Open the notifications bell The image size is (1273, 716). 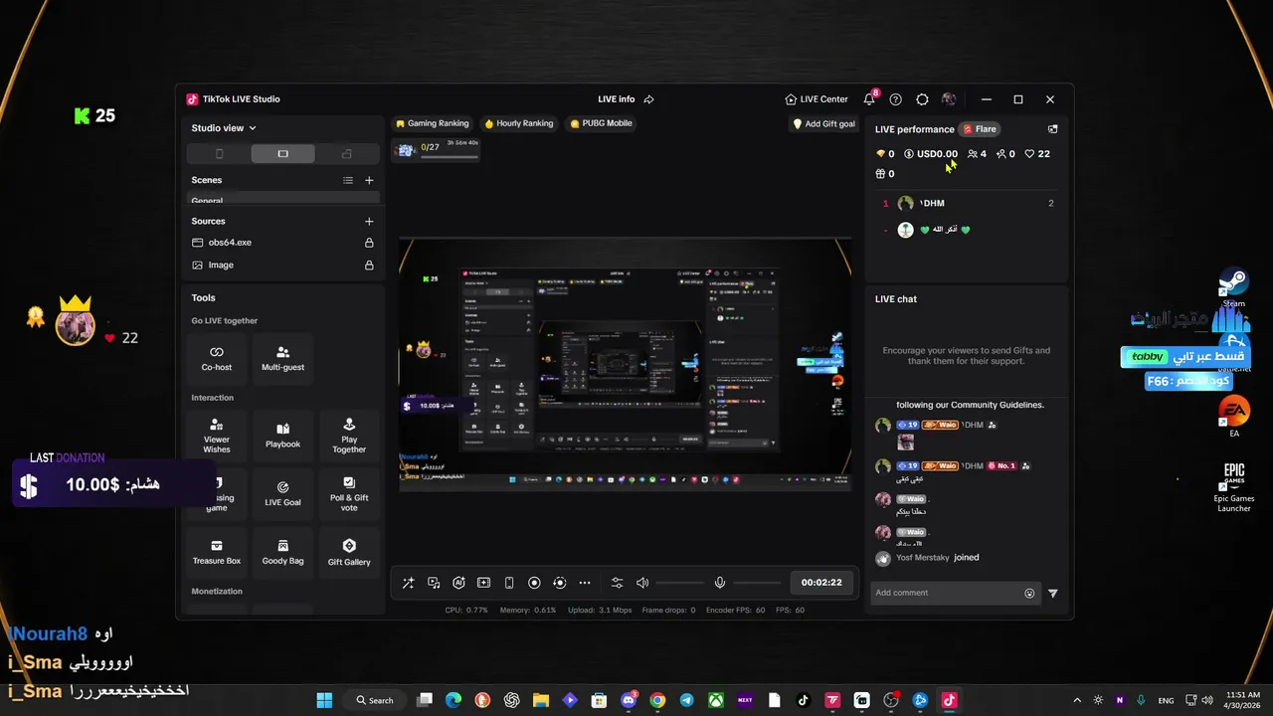click(870, 98)
